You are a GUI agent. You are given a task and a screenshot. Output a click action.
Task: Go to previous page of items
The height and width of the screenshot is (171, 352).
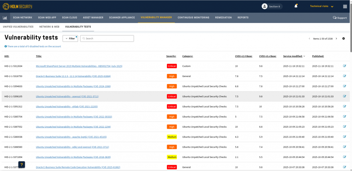[309, 39]
